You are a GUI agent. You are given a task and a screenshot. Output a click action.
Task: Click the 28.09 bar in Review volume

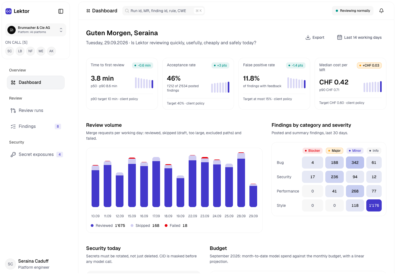241,180
